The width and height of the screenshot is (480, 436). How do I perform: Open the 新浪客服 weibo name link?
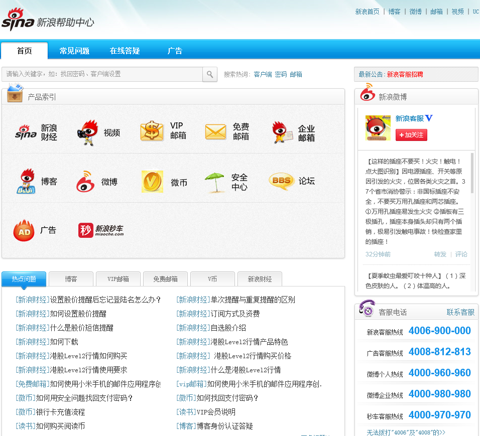click(x=410, y=118)
